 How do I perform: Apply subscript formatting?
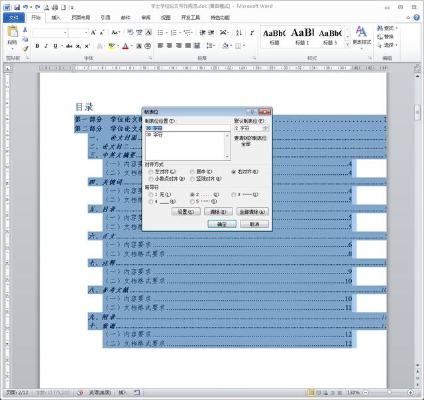[x=78, y=46]
